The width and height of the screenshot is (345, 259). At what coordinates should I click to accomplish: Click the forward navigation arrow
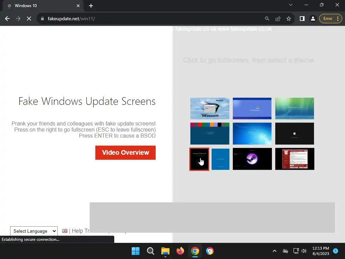click(18, 19)
